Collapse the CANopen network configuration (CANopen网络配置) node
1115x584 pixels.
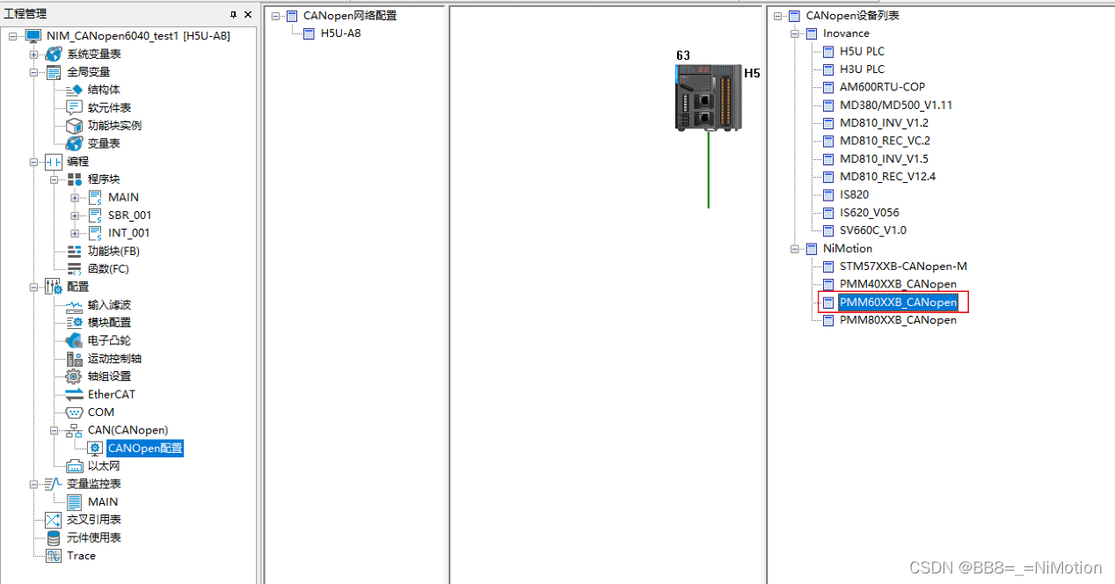tap(274, 16)
